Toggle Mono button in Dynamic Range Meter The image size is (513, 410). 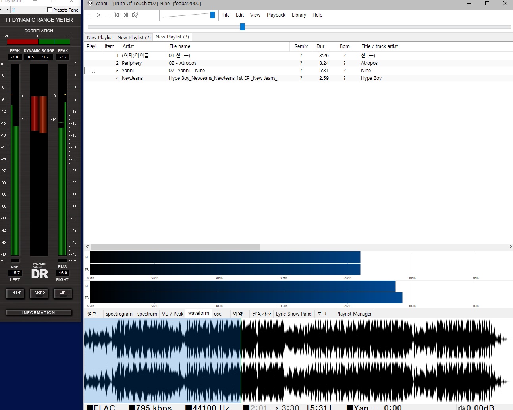pos(40,293)
